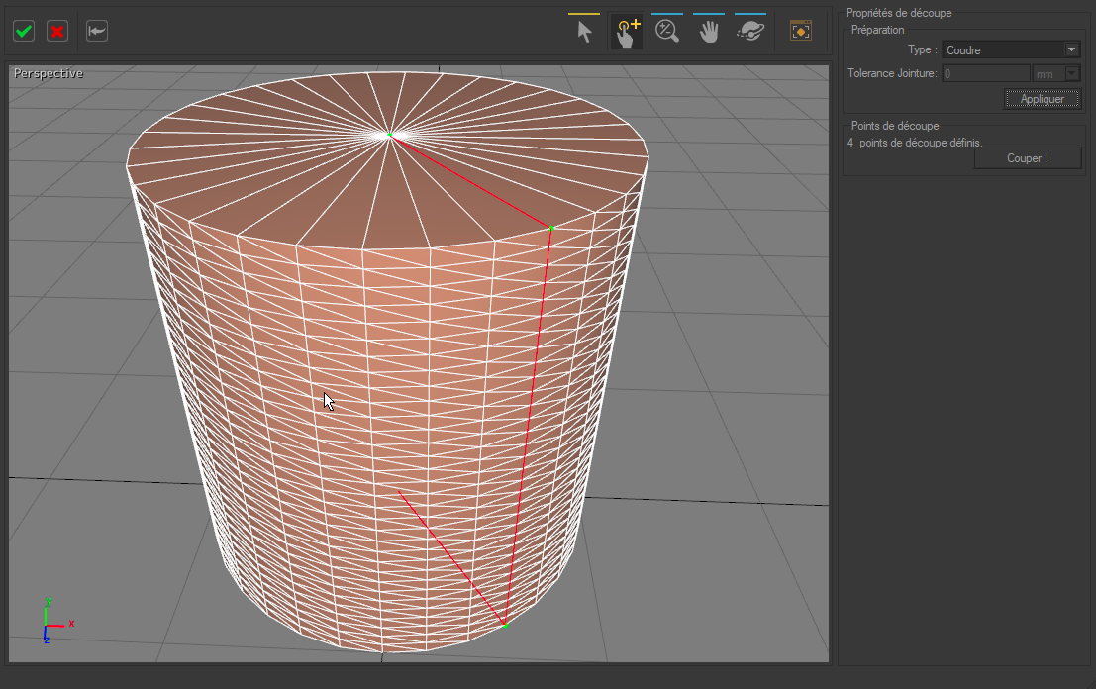Select the arrow pointer tool
This screenshot has width=1096, height=689.
584,32
